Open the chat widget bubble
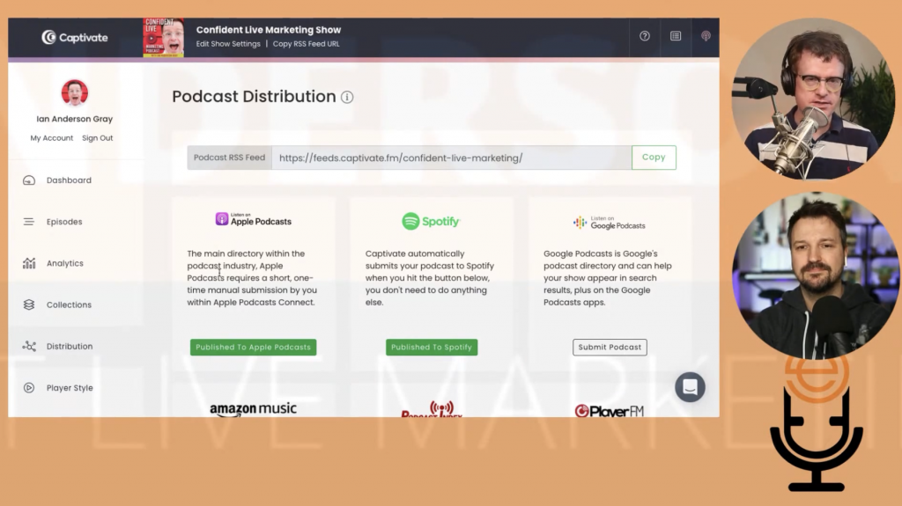Image resolution: width=902 pixels, height=506 pixels. [690, 387]
